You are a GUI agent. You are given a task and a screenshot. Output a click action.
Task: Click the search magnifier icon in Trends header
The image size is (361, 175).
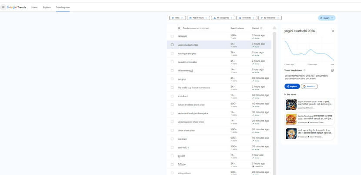(x=179, y=28)
